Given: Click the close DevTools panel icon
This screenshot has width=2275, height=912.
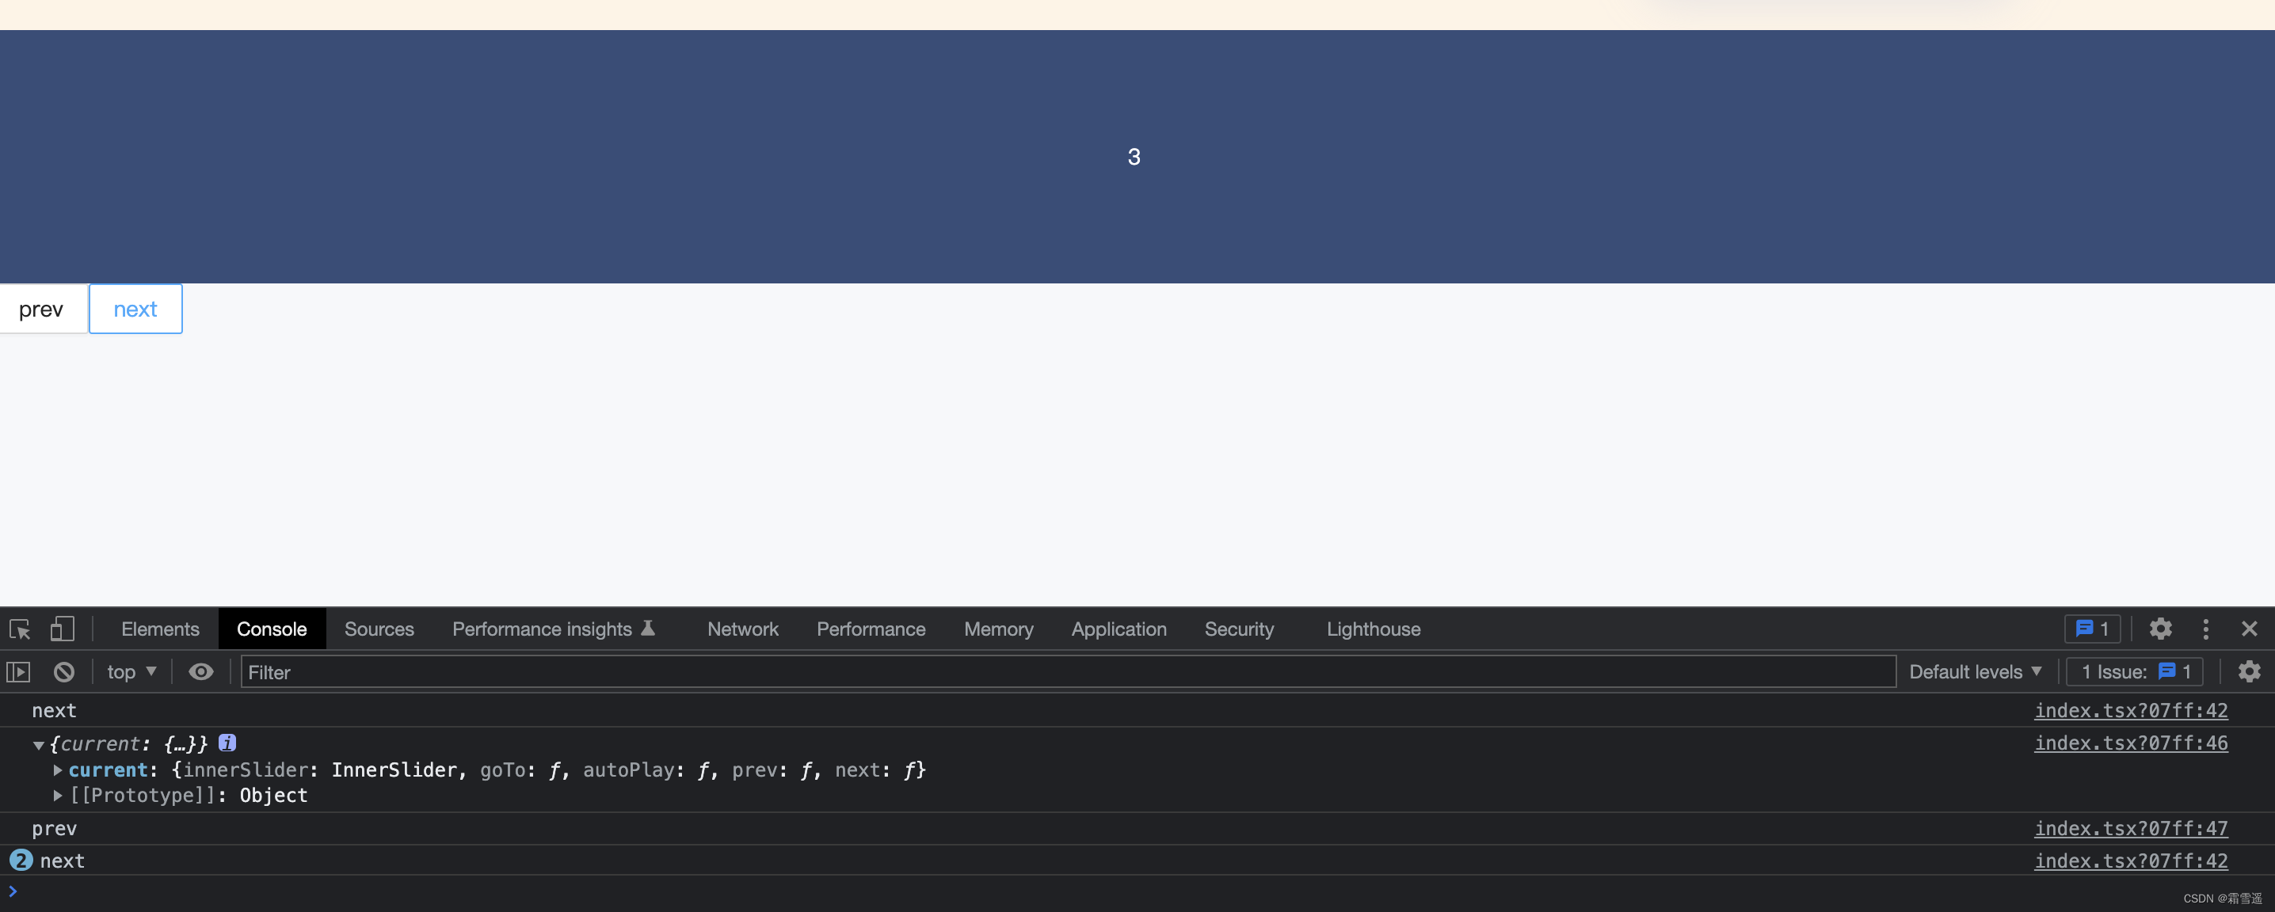Looking at the screenshot, I should [2246, 629].
